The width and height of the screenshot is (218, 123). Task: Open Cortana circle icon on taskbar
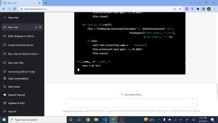(x=71, y=120)
